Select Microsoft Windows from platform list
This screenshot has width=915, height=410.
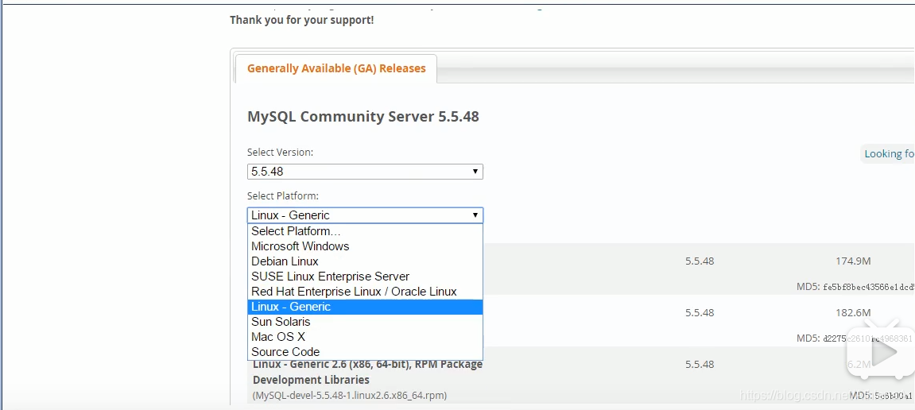click(365, 246)
